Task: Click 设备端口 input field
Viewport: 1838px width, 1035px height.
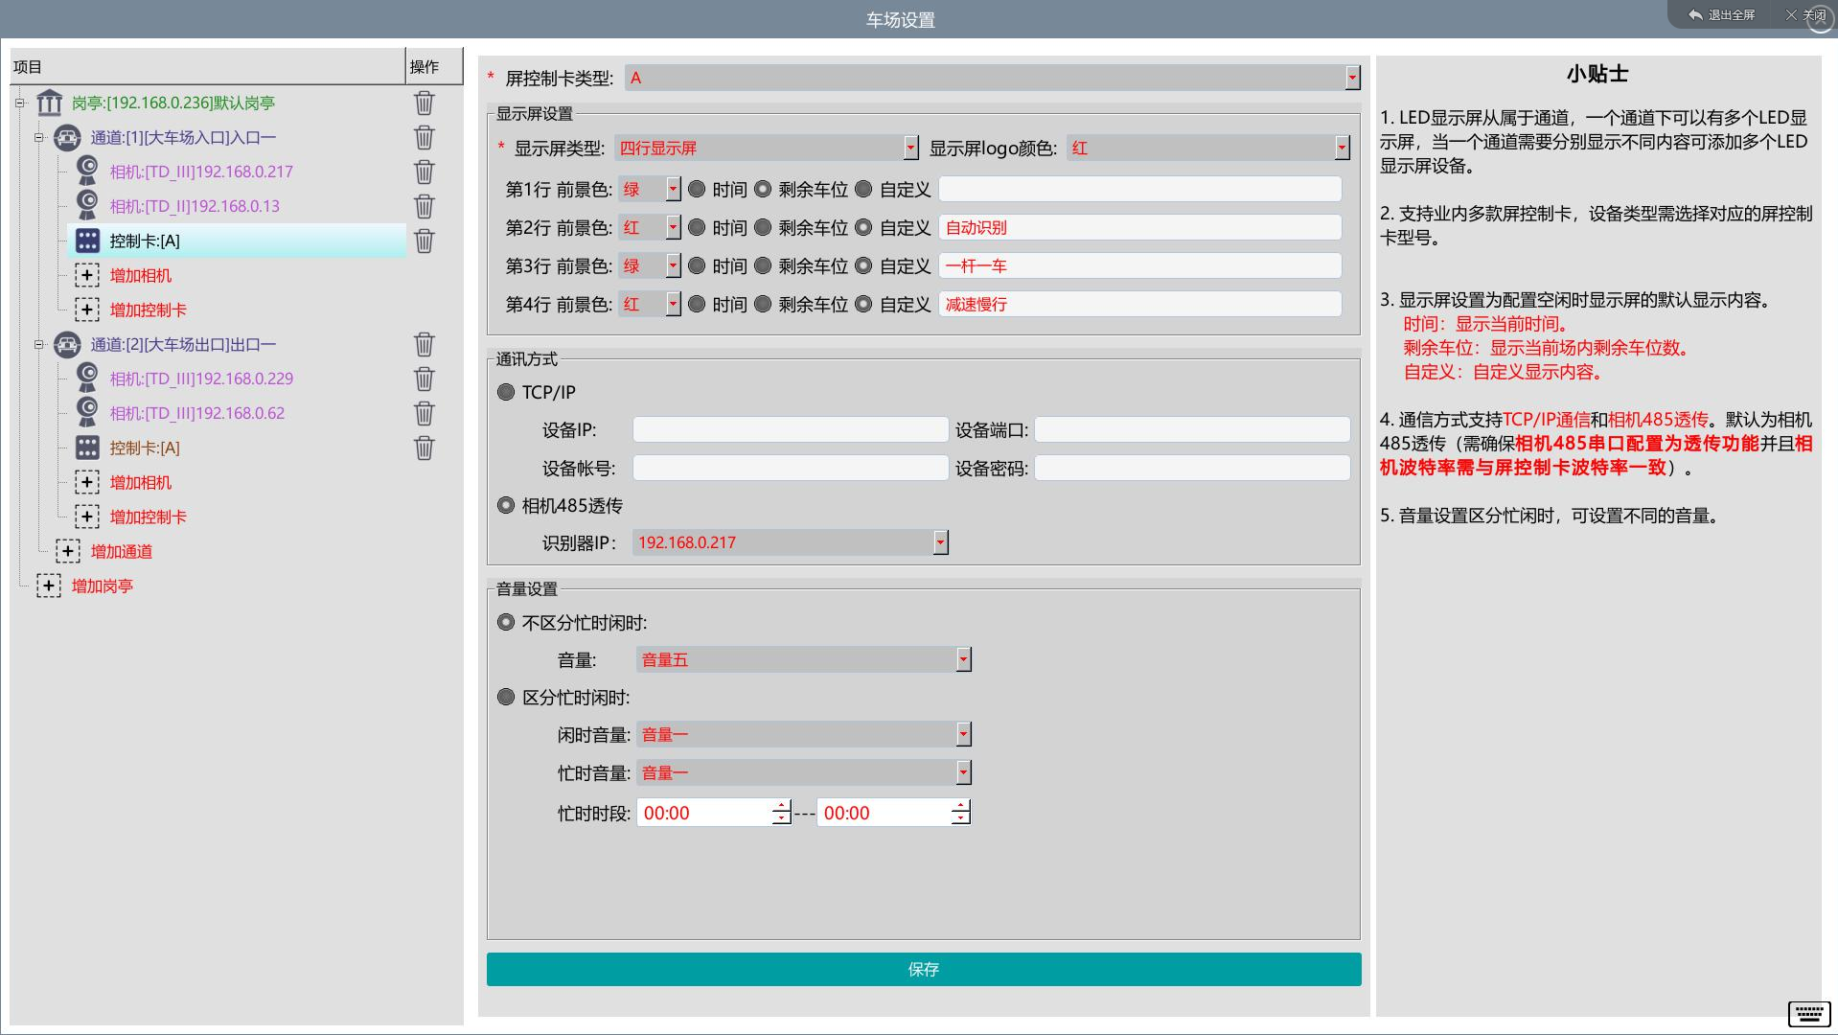Action: 1192,429
